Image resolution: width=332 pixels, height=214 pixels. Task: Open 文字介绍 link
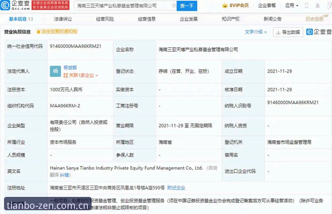tap(256, 32)
